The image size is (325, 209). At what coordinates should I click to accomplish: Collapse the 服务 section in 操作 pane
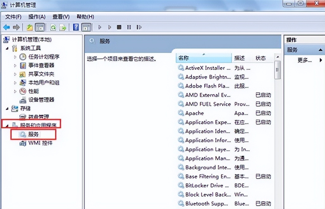(x=320, y=50)
